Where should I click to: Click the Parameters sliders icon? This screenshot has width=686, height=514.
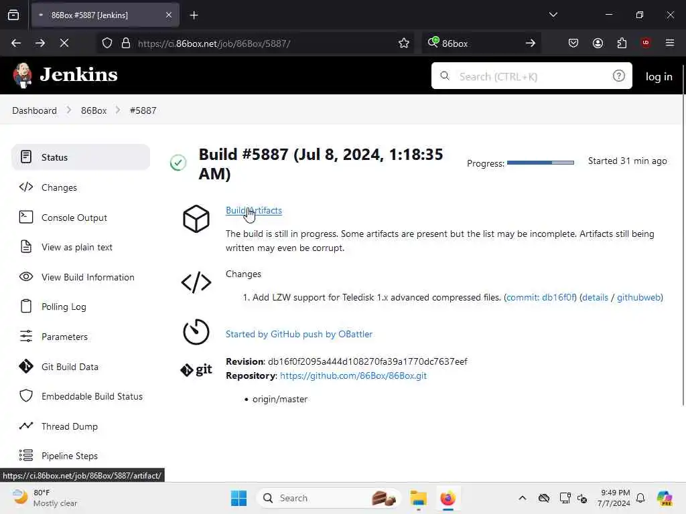pyautogui.click(x=26, y=336)
